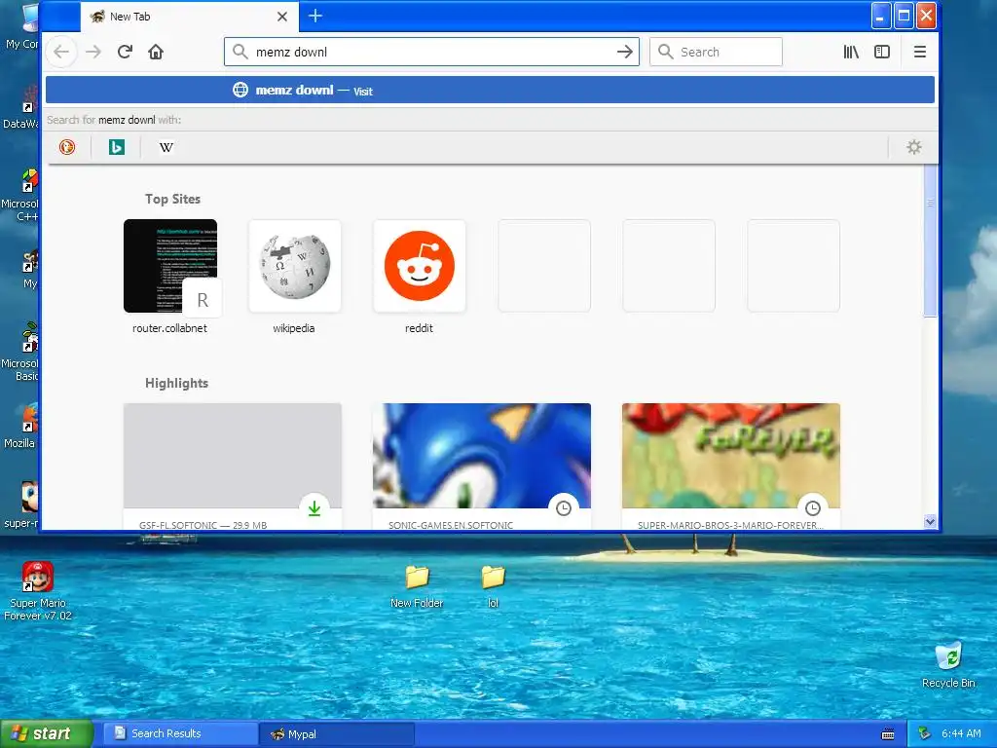Open GSF-FL.SOFTONIC download highlight card
Viewport: 997px width, 748px height.
(x=233, y=467)
